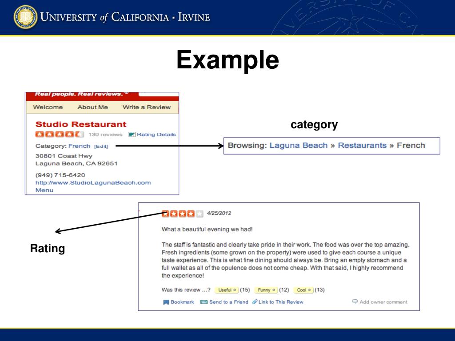Click the 'Rating' annotation label

coord(48,249)
